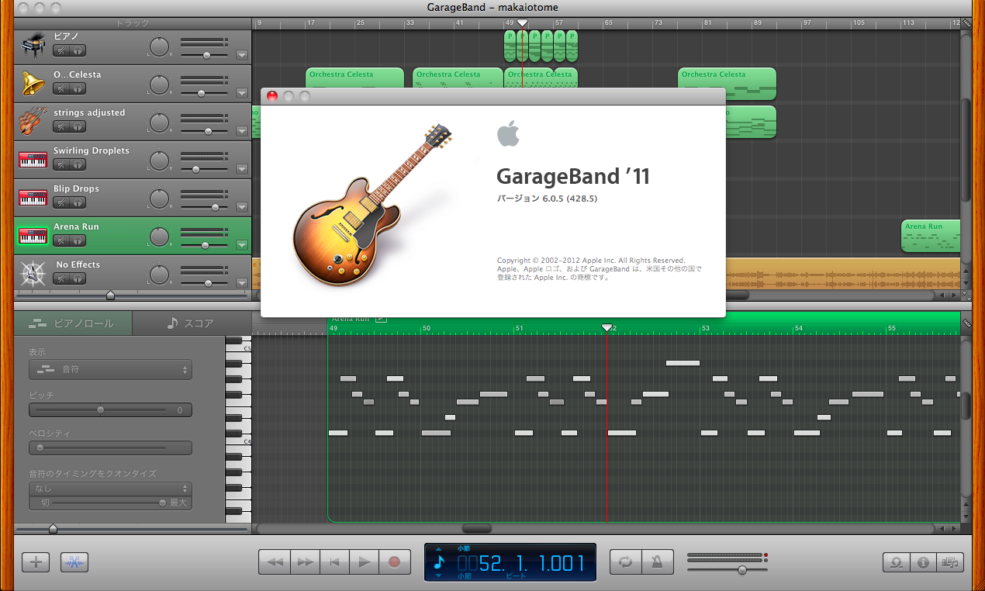Screen dimensions: 985x591
Task: Close the About GarageBand window
Action: tap(272, 96)
